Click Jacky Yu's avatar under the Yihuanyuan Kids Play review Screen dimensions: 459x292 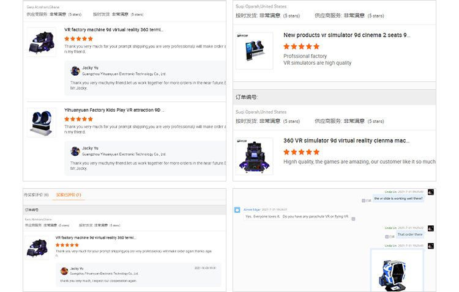coord(75,150)
